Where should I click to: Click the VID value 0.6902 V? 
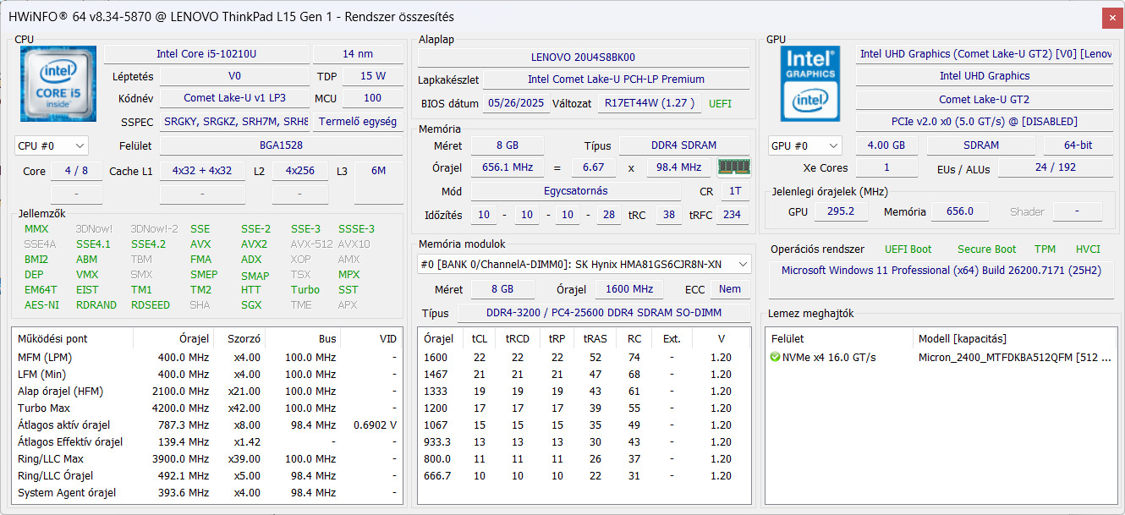click(375, 425)
